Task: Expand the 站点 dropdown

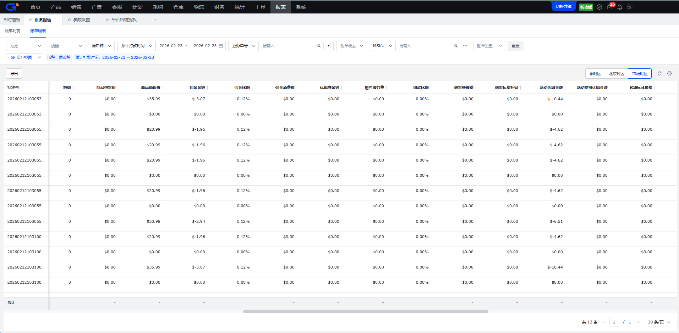Action: [25, 46]
